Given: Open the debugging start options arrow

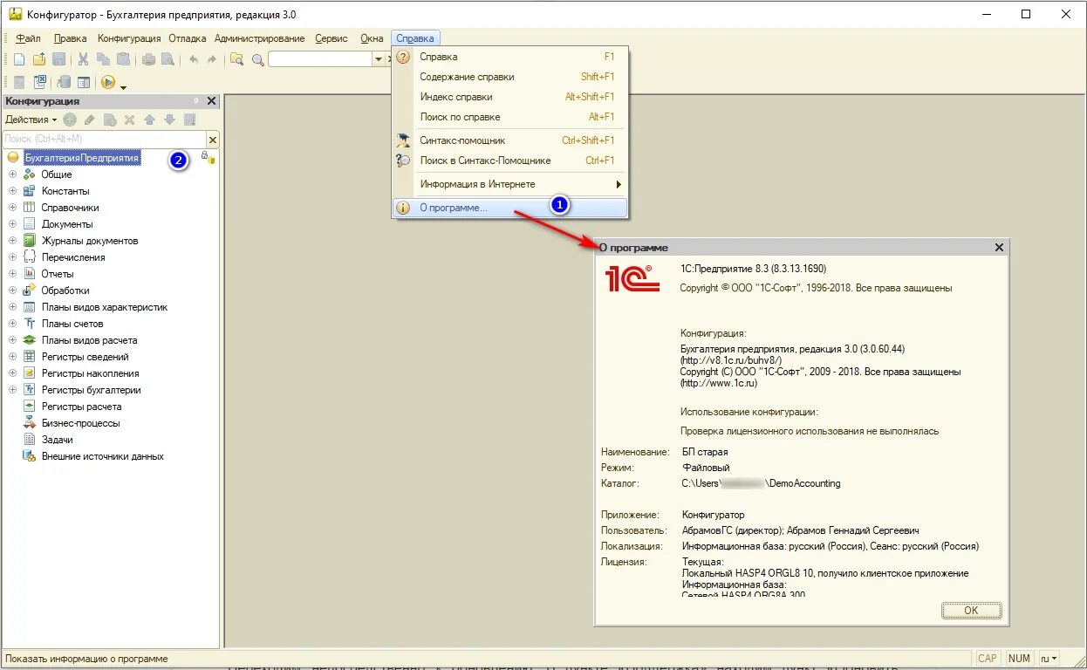Looking at the screenshot, I should point(123,85).
